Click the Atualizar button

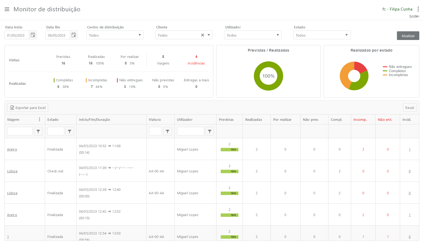(408, 36)
